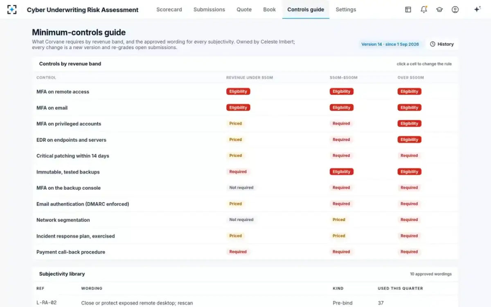Click Eligibility cell for MFA on privileged accounts
The width and height of the screenshot is (491, 307).
pyautogui.click(x=410, y=124)
